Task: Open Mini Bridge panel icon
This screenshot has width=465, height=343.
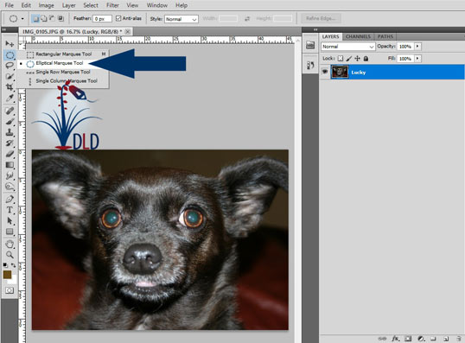Action: click(x=310, y=45)
